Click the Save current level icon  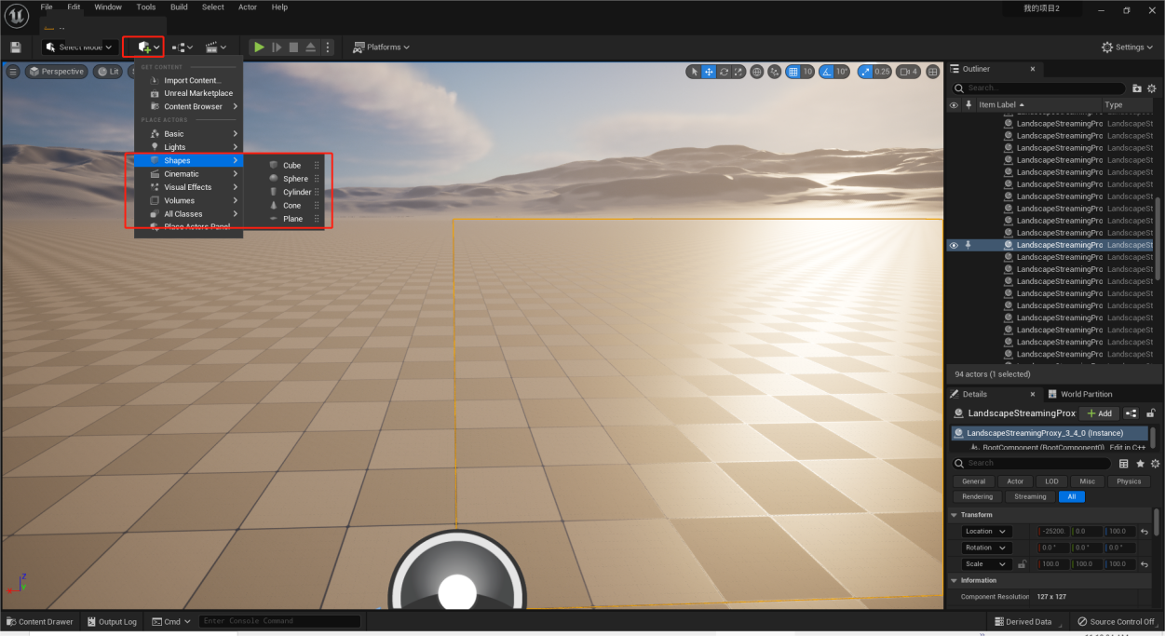pyautogui.click(x=15, y=47)
